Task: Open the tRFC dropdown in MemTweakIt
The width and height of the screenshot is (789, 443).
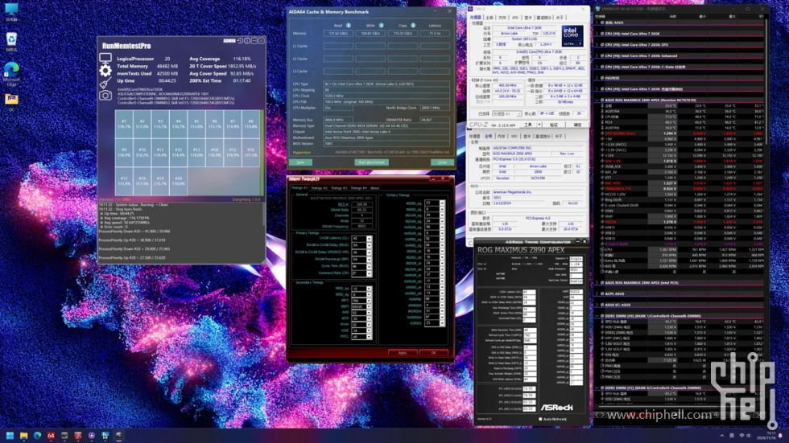Action: 369,301
